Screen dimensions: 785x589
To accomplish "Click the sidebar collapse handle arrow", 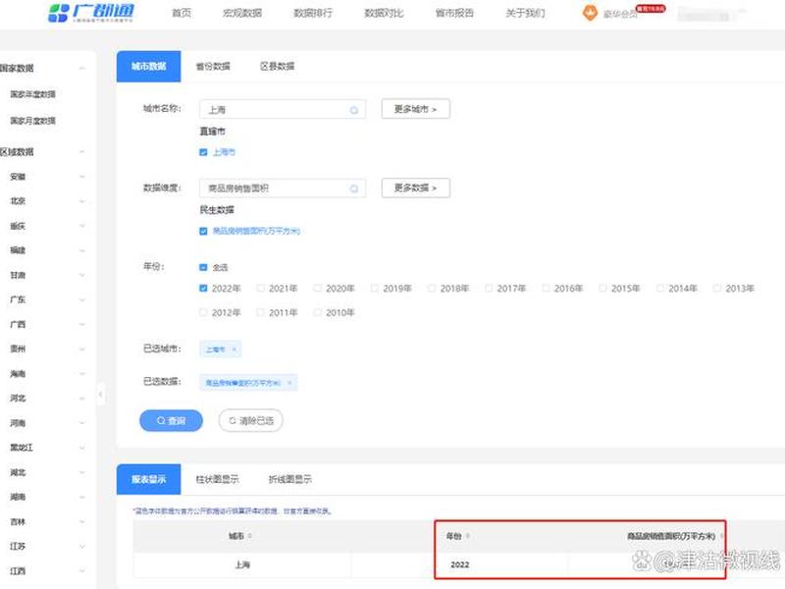I will (x=101, y=395).
